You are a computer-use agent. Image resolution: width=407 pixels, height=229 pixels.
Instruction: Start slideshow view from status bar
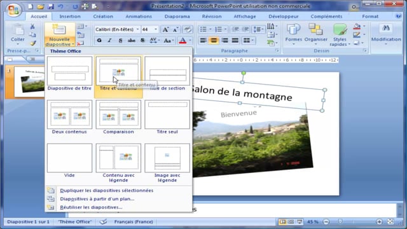pos(300,222)
